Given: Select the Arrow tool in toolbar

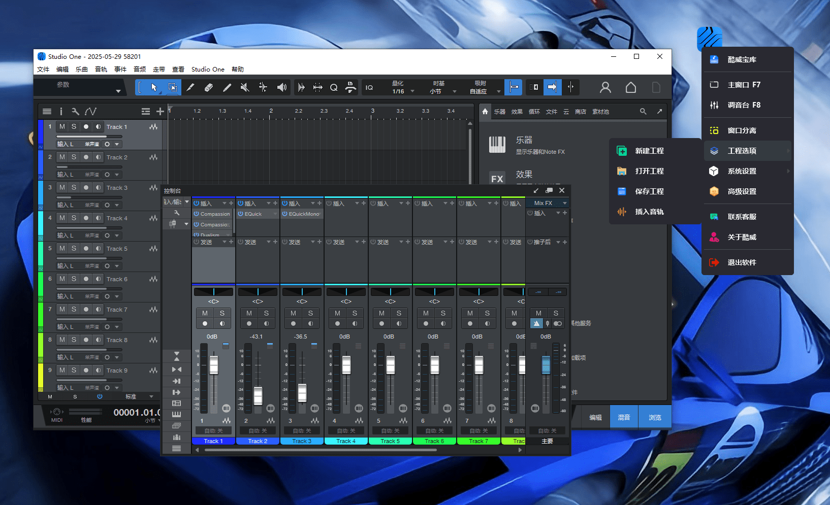Looking at the screenshot, I should tap(154, 87).
